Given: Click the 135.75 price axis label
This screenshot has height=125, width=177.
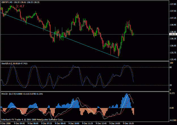Looking at the screenshot, I should pyautogui.click(x=173, y=53).
